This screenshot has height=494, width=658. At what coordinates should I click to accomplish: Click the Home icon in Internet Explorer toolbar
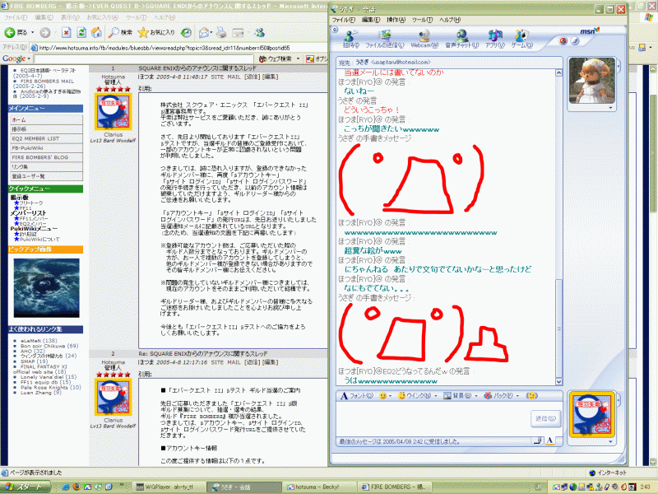pyautogui.click(x=95, y=32)
